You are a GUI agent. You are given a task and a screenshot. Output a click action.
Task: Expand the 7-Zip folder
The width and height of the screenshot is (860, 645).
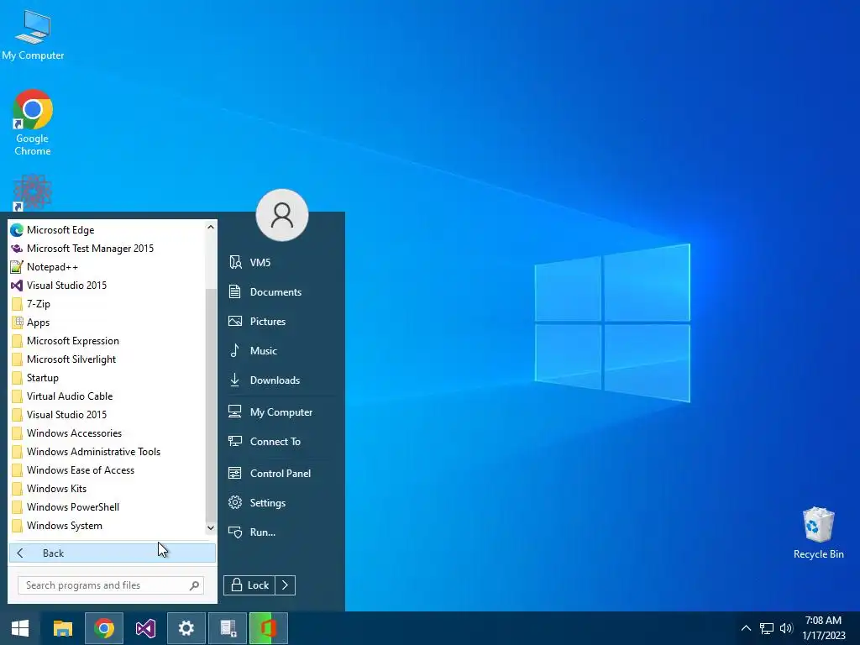pyautogui.click(x=107, y=304)
